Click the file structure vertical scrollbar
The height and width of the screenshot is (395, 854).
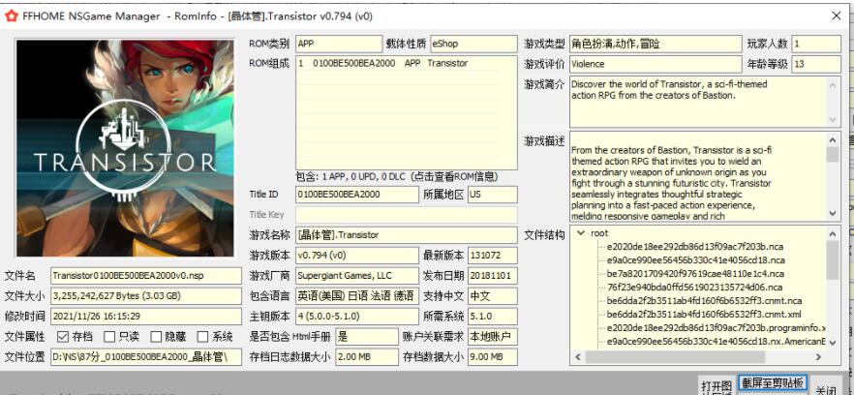(x=833, y=290)
